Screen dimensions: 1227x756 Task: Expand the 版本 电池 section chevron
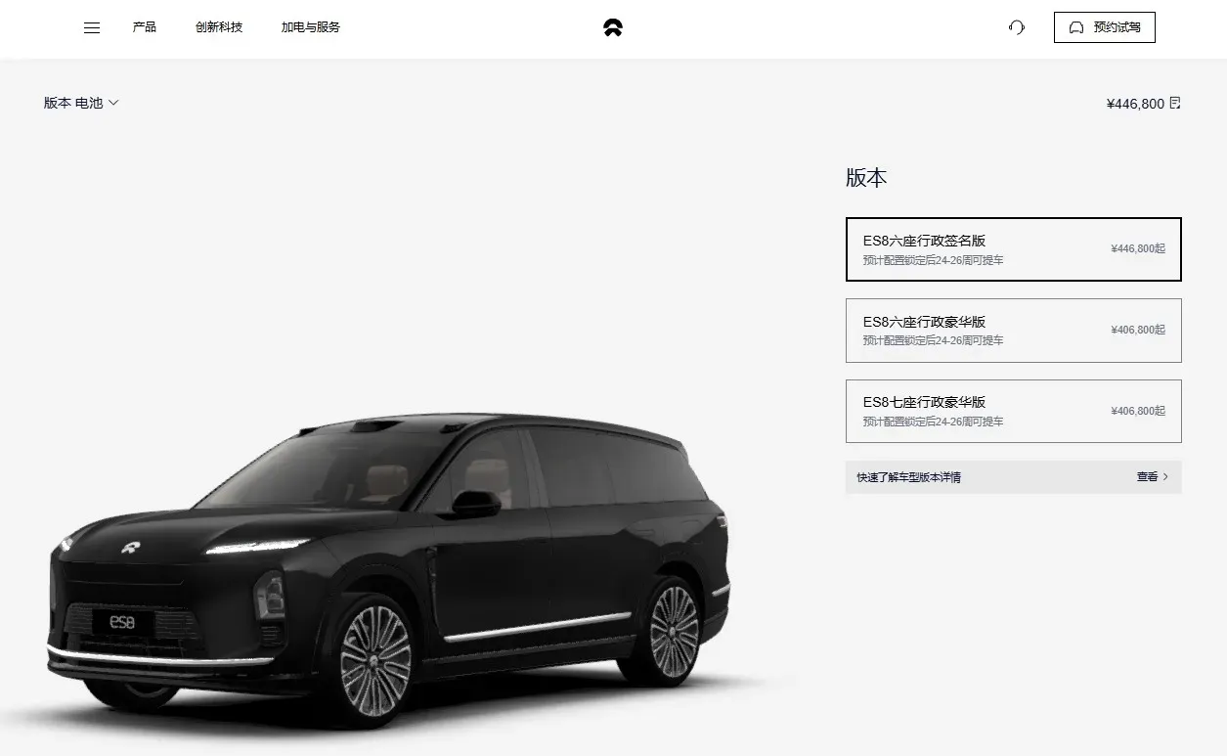click(113, 103)
